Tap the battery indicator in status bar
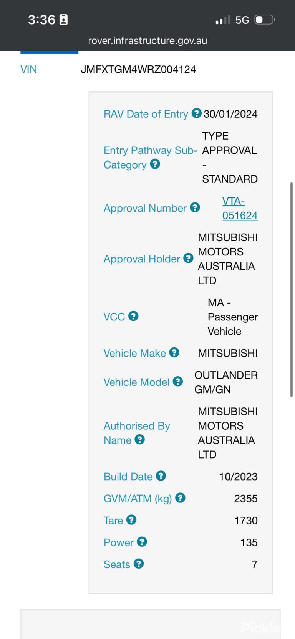This screenshot has height=639, width=295. pos(265,20)
